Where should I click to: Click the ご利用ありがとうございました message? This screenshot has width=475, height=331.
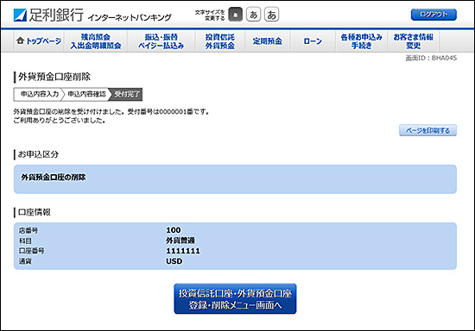click(x=60, y=121)
